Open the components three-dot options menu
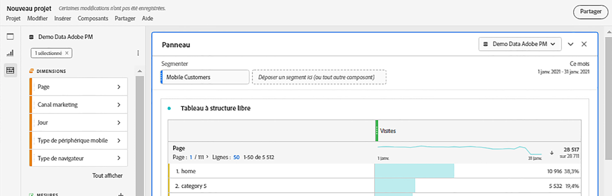The image size is (612, 196). point(138,53)
